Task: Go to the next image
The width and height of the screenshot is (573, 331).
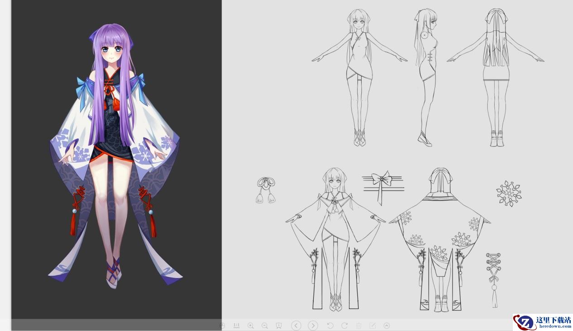Action: (313, 326)
